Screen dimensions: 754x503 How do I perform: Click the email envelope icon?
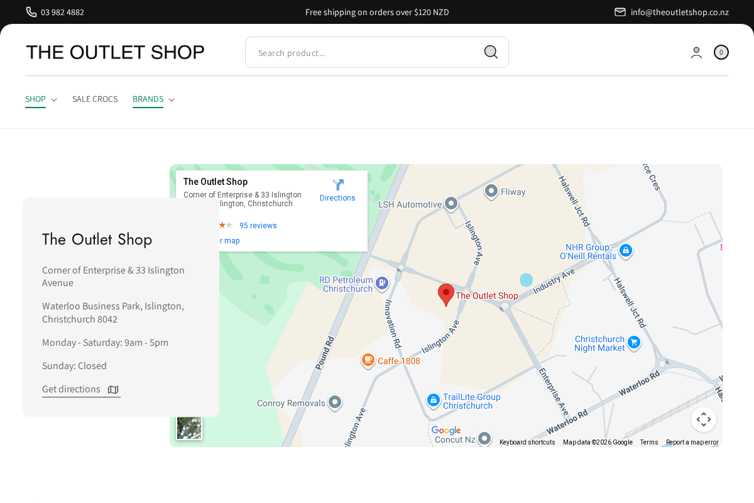[x=620, y=12]
